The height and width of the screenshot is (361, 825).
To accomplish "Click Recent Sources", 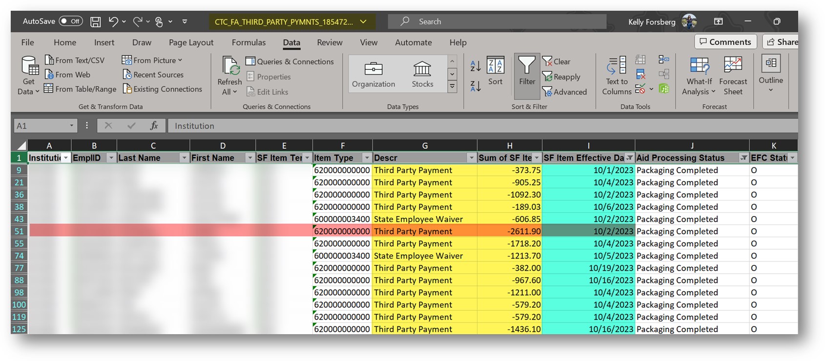I will tap(153, 75).
